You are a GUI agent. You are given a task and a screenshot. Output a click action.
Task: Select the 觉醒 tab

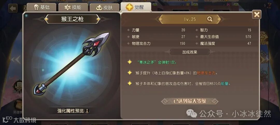tap(136, 7)
